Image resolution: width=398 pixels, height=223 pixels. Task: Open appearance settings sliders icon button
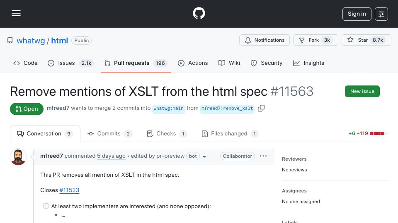[x=381, y=14]
